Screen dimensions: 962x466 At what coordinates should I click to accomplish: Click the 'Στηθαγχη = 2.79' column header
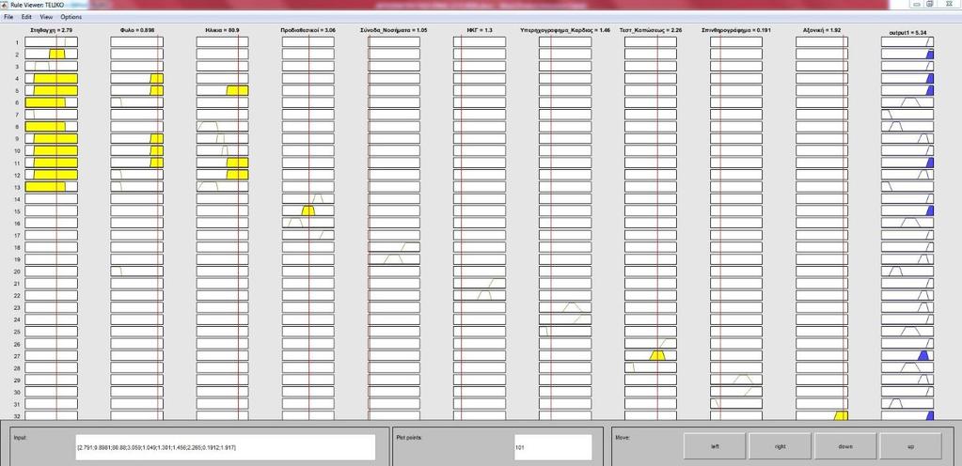click(52, 29)
